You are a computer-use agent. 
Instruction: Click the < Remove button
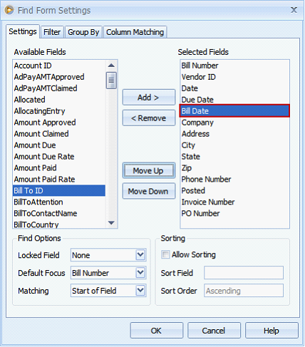pyautogui.click(x=149, y=118)
